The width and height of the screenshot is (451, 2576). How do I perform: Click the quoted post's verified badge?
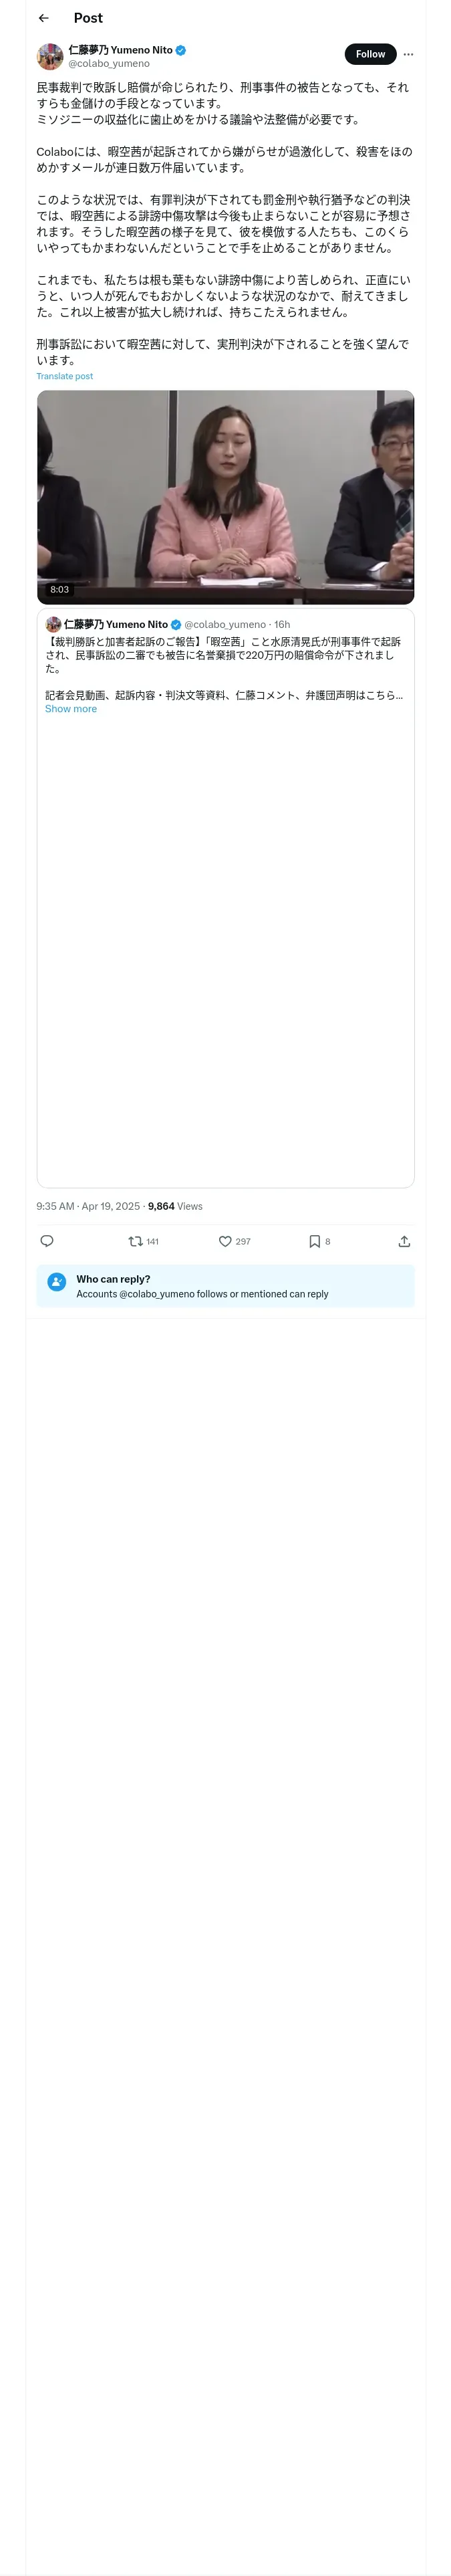176,625
